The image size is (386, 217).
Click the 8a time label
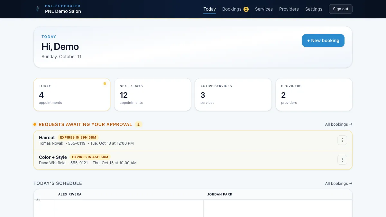38,200
